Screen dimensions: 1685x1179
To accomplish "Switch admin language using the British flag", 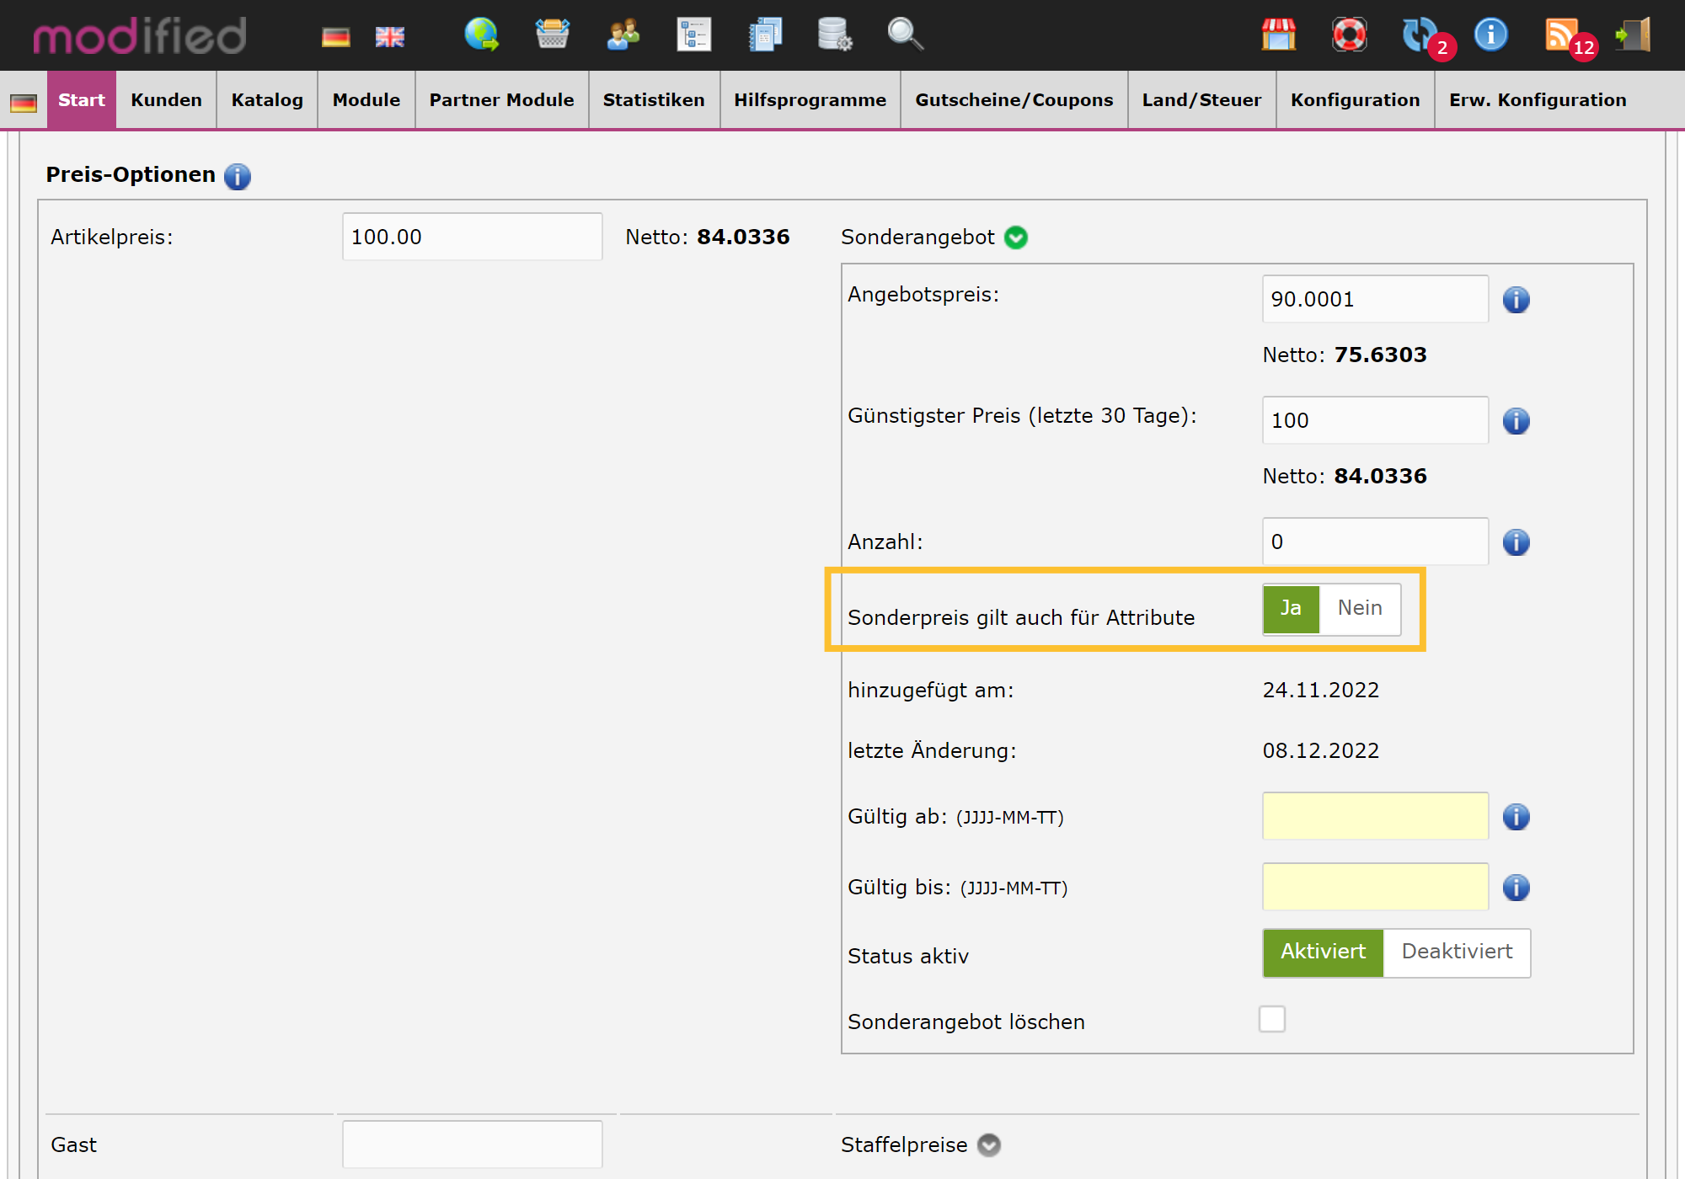I will pyautogui.click(x=389, y=36).
